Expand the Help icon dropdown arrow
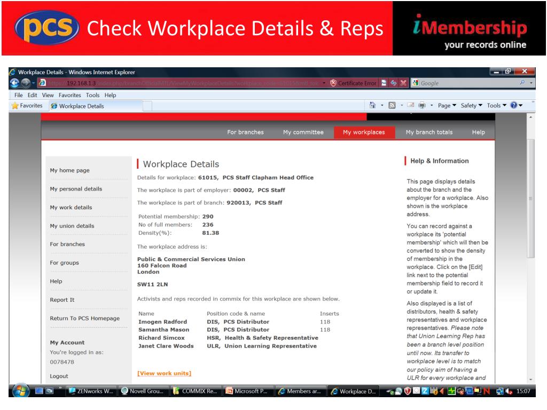Screen dimensions: 547x410 click(x=520, y=105)
